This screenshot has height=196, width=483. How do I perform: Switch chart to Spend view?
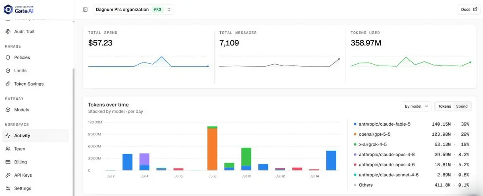[x=462, y=106]
